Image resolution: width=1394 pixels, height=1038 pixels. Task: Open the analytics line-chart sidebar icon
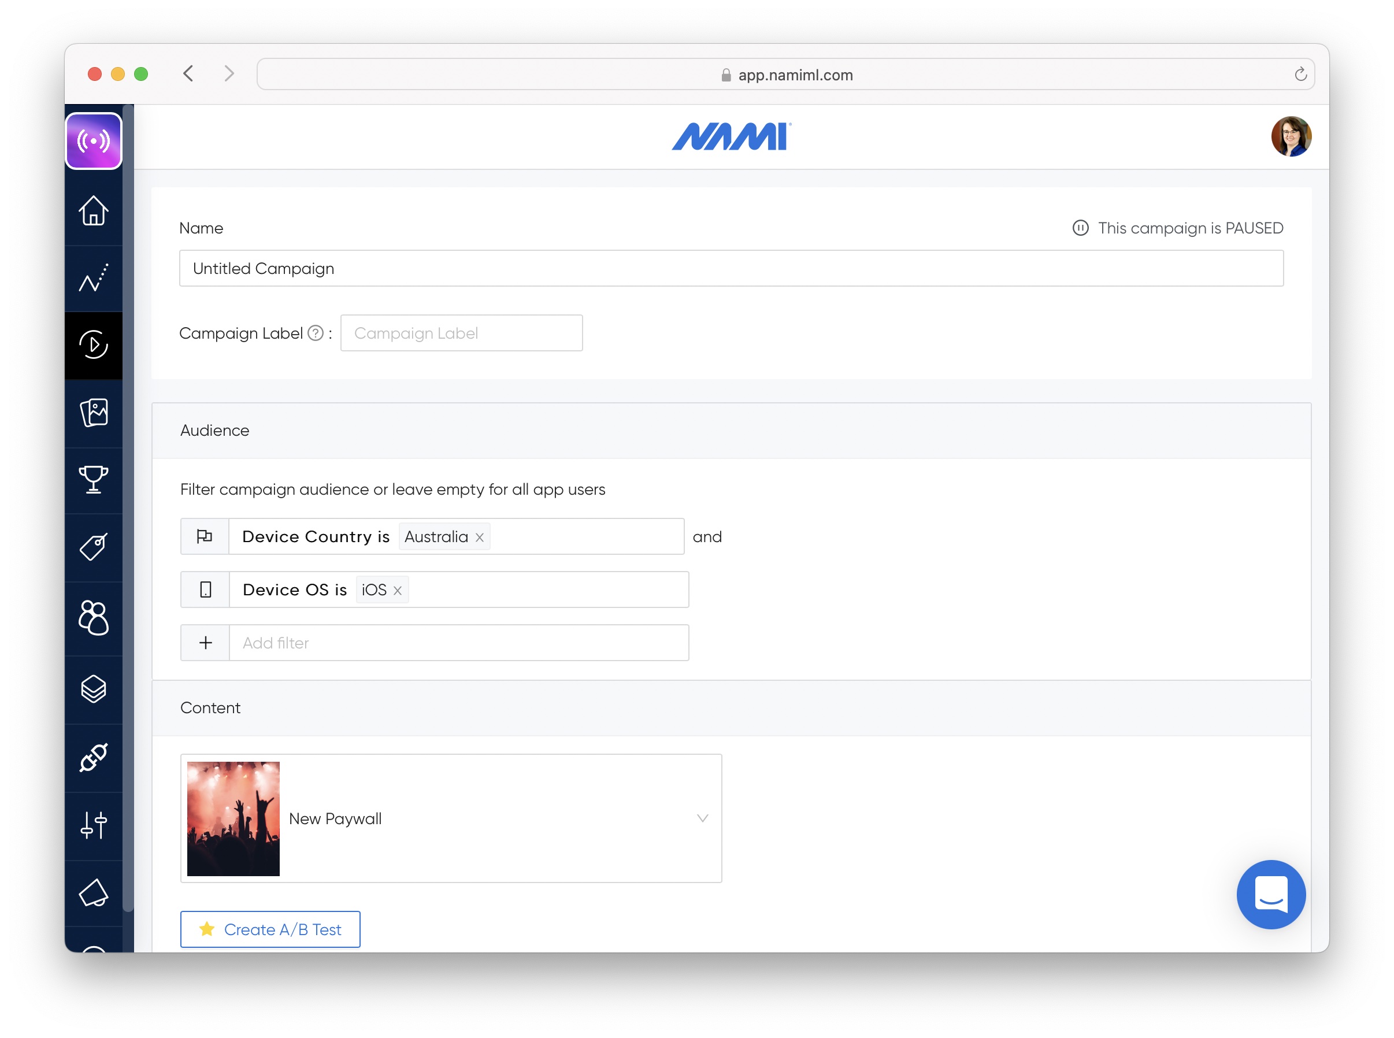click(94, 279)
